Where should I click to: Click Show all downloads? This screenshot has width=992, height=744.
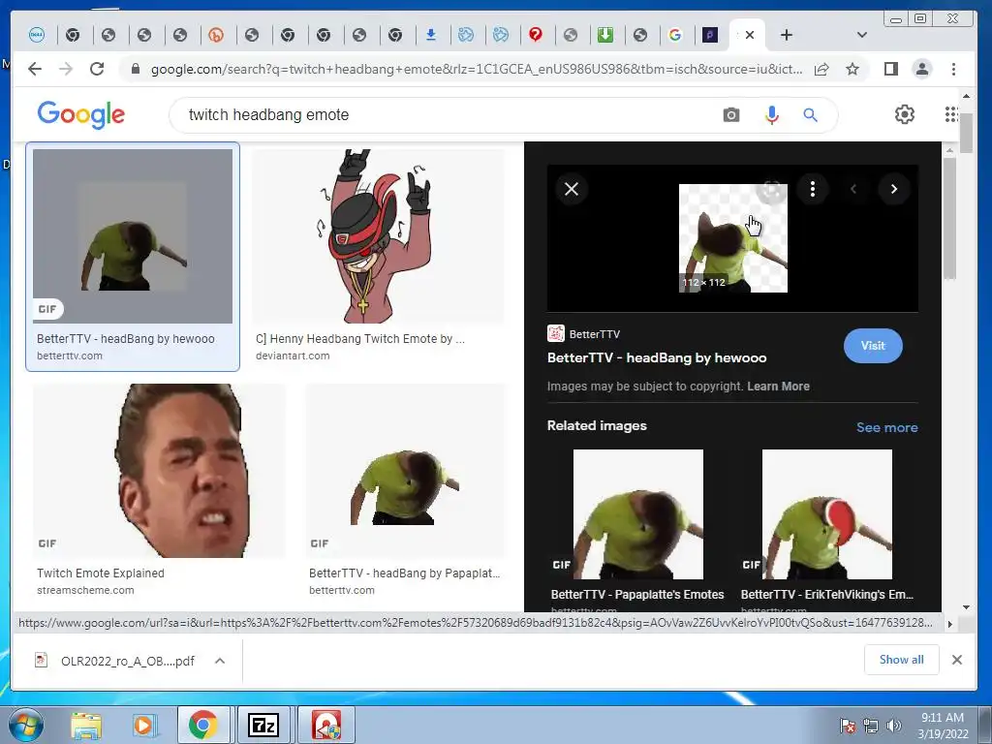click(901, 659)
